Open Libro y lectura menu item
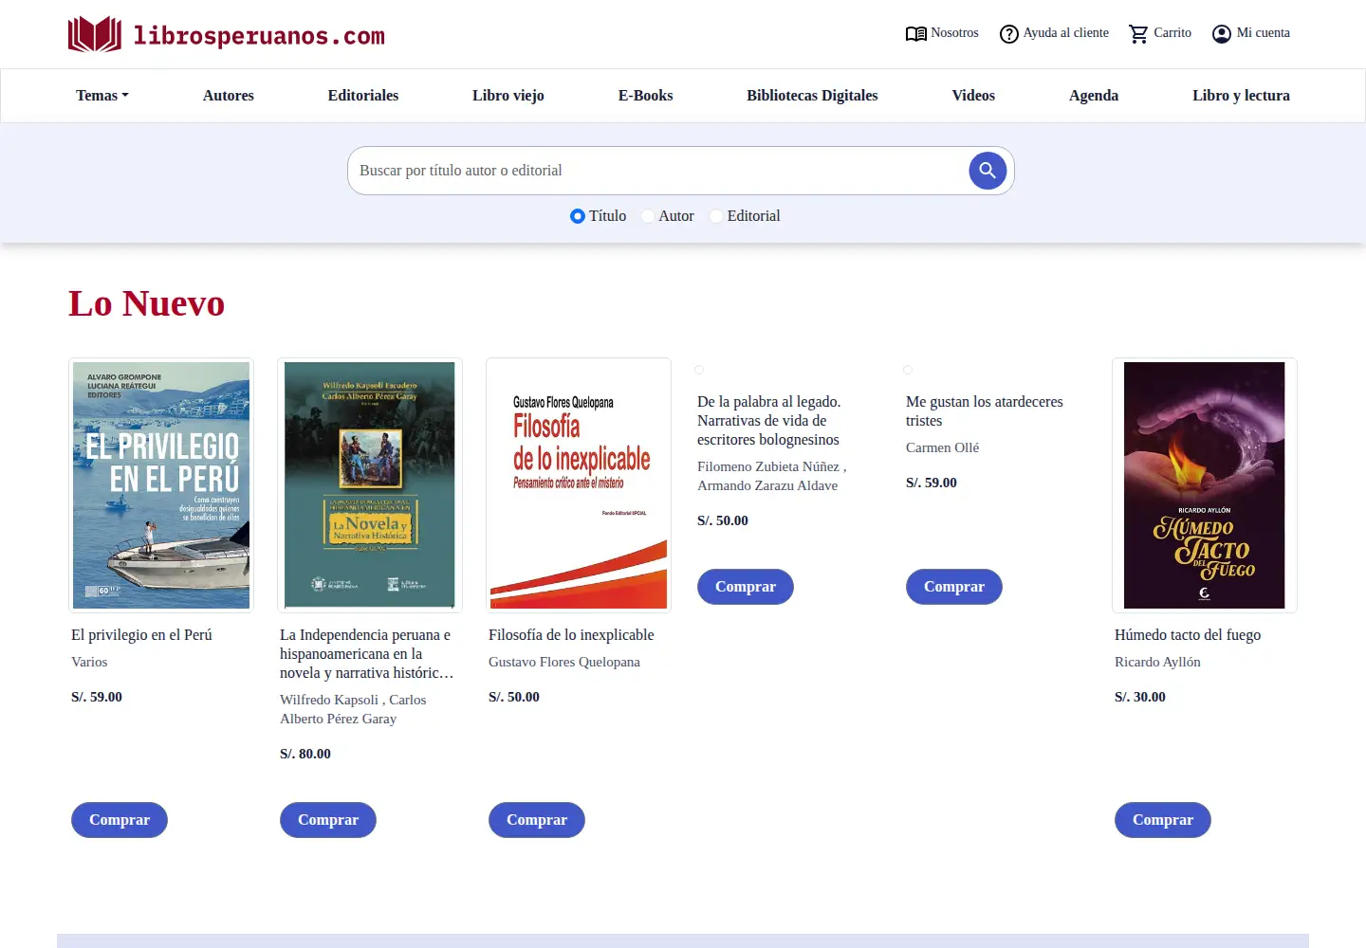1366x948 pixels. click(1241, 96)
